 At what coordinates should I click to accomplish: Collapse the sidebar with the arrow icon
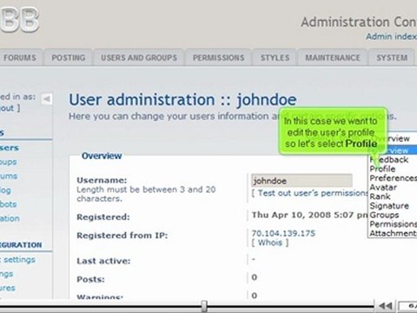coord(46,99)
